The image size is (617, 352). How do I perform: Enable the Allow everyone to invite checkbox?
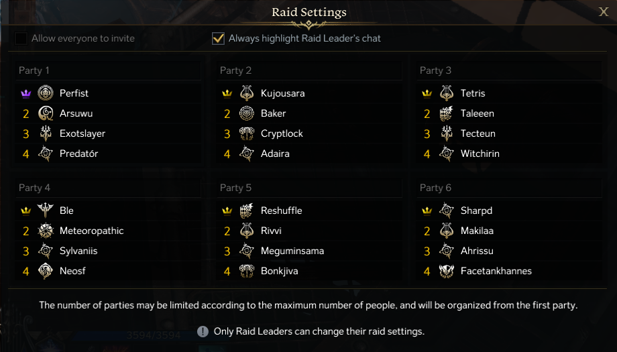pos(21,38)
